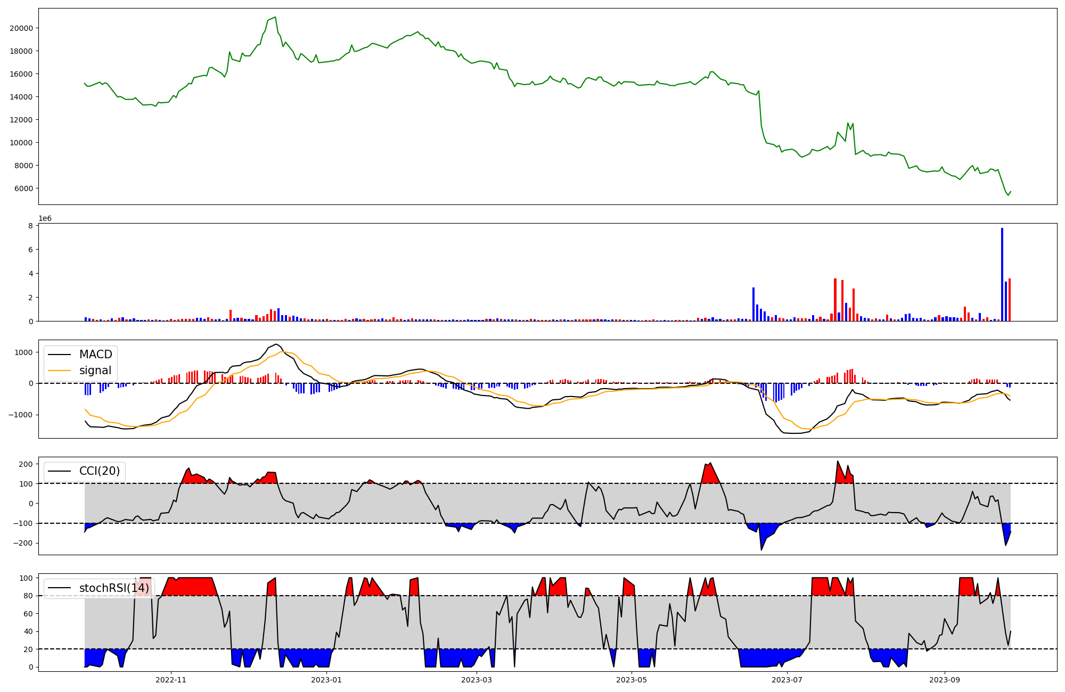Click the orange signal legend line
1065x692 pixels.
pyautogui.click(x=60, y=370)
